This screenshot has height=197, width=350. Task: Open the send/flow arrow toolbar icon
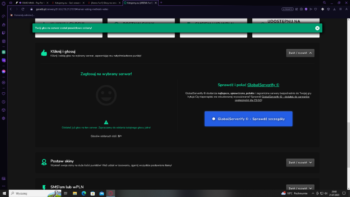(x=311, y=9)
